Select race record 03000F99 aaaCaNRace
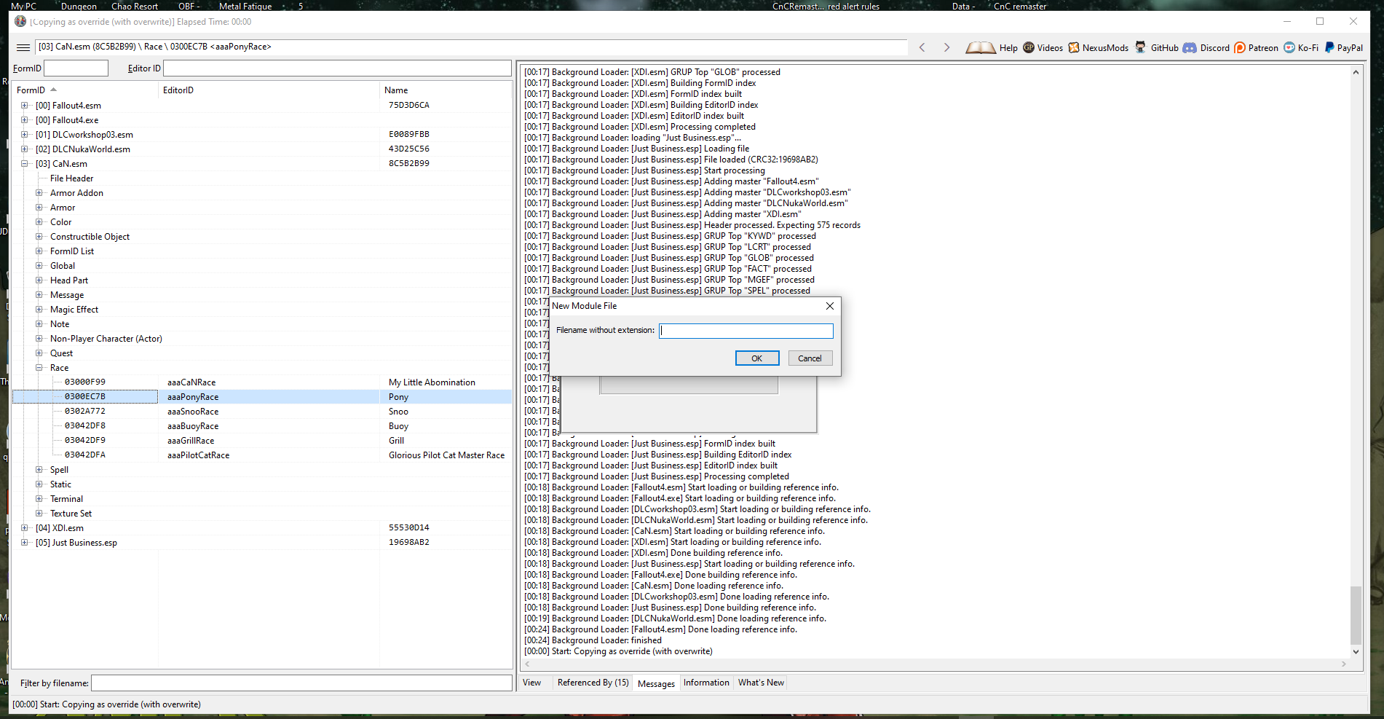This screenshot has height=719, width=1384. pyautogui.click(x=262, y=382)
